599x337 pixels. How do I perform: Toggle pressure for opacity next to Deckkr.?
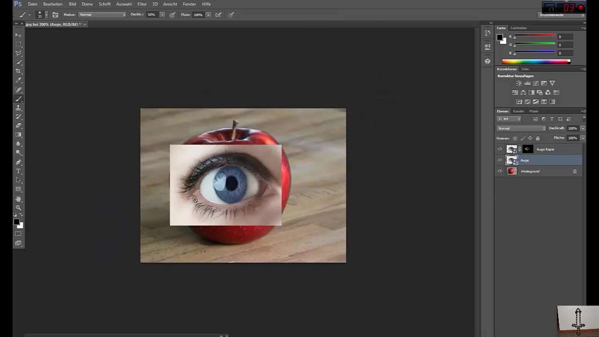click(x=172, y=15)
